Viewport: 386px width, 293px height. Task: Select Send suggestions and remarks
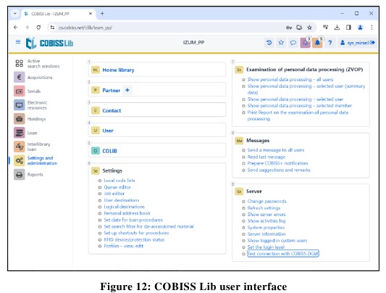tap(279, 170)
